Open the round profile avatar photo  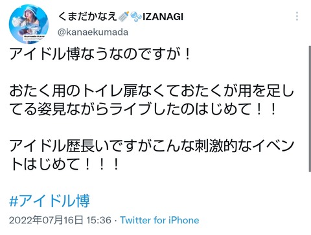[29, 24]
